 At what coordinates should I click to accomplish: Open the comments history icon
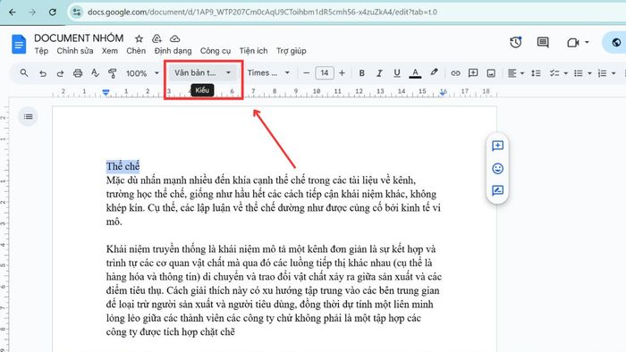543,42
